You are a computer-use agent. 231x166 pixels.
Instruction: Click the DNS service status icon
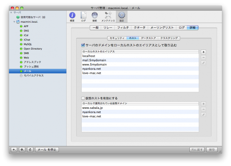(x=21, y=31)
